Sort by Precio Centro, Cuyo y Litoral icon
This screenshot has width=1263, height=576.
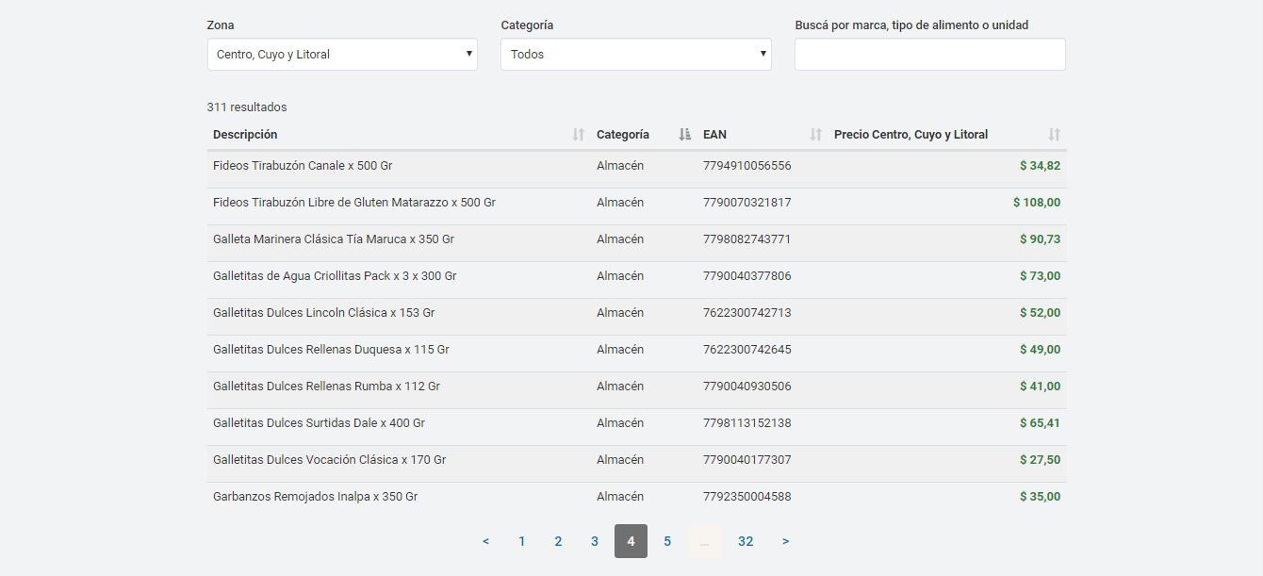click(x=1054, y=135)
